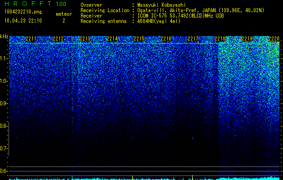Click the 0.7 frequency axis label
The image size is (283, 180).
coord(4,148)
